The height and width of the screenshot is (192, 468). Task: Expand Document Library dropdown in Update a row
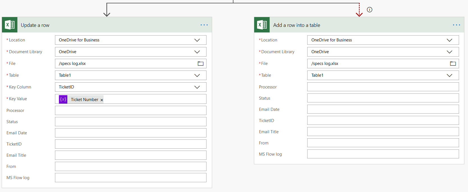[197, 52]
